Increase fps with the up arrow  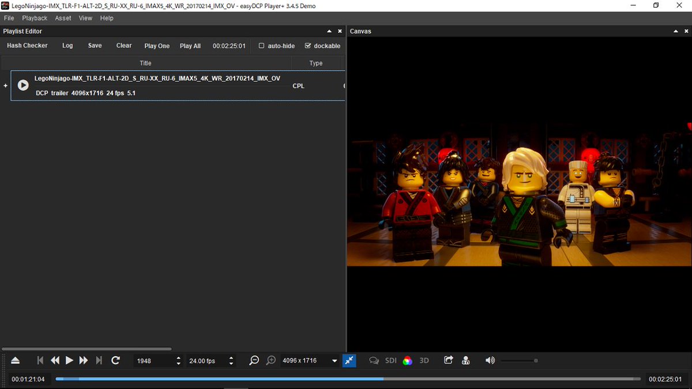[231, 358]
